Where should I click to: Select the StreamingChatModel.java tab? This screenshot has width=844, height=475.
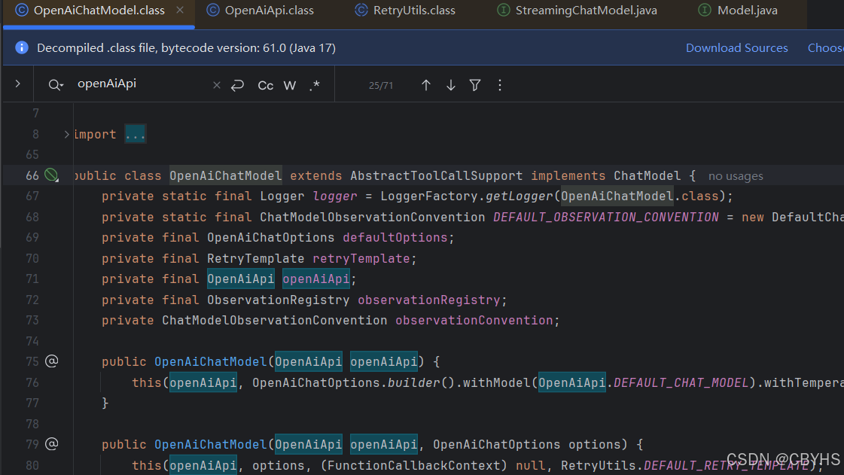577,11
